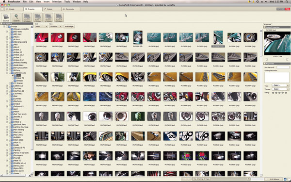Rotate image clockwise in Properties panel

[287, 59]
